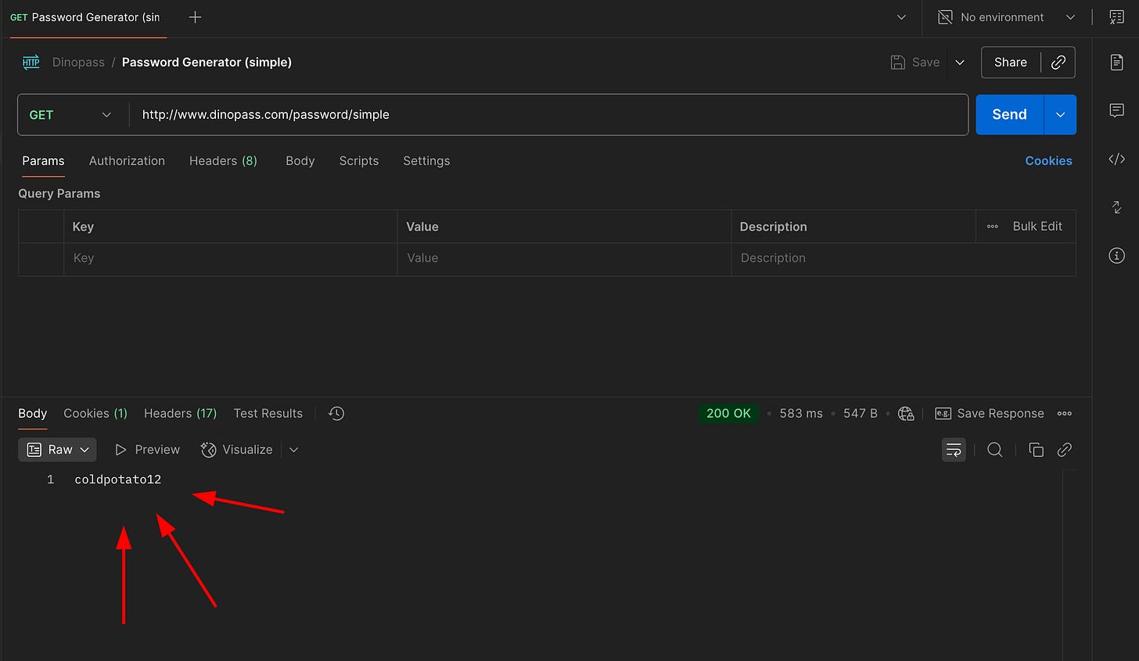Screen dimensions: 1139x661
Task: Open the Raw format dropdown
Action: [58, 450]
